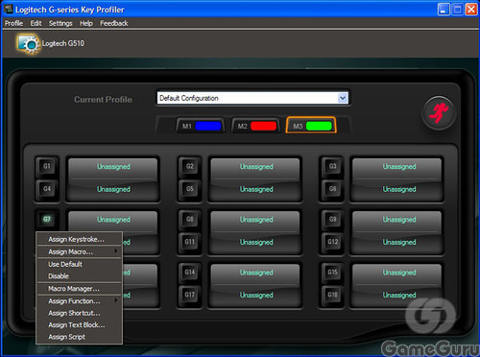Image resolution: width=480 pixels, height=357 pixels.
Task: Switch to M1 mode
Action: point(201,126)
